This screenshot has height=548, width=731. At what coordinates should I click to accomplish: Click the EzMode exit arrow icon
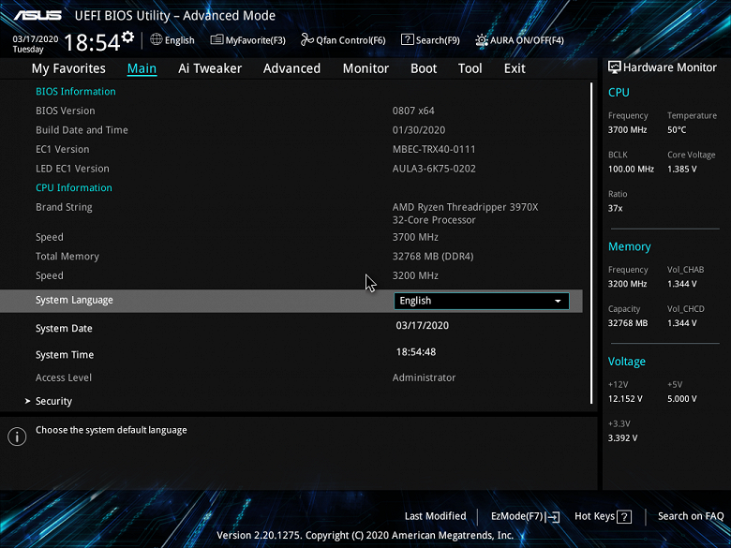[x=552, y=516]
